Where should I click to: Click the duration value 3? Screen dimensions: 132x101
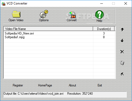[104, 33]
